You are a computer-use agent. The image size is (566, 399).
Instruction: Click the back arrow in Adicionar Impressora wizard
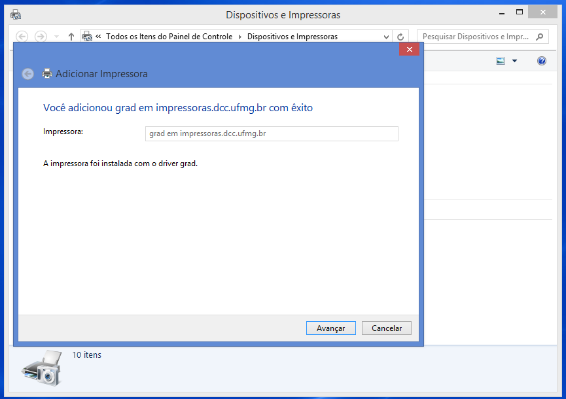point(27,74)
